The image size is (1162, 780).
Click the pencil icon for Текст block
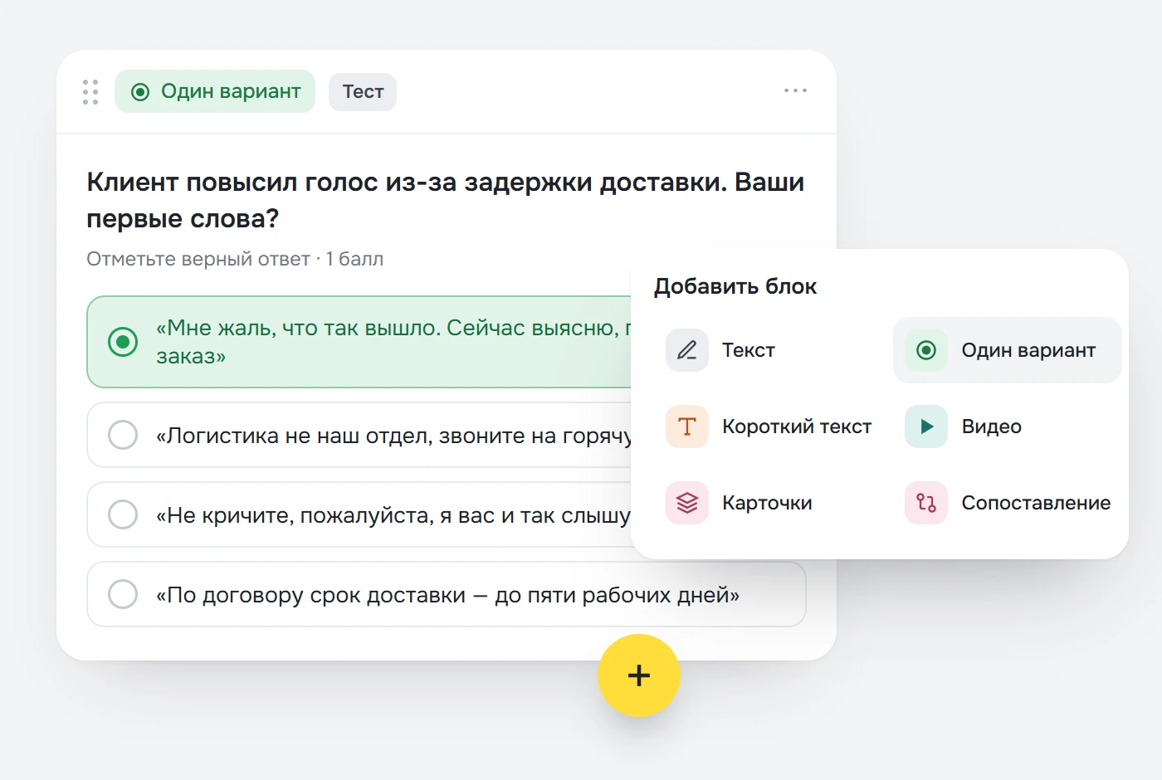687,350
